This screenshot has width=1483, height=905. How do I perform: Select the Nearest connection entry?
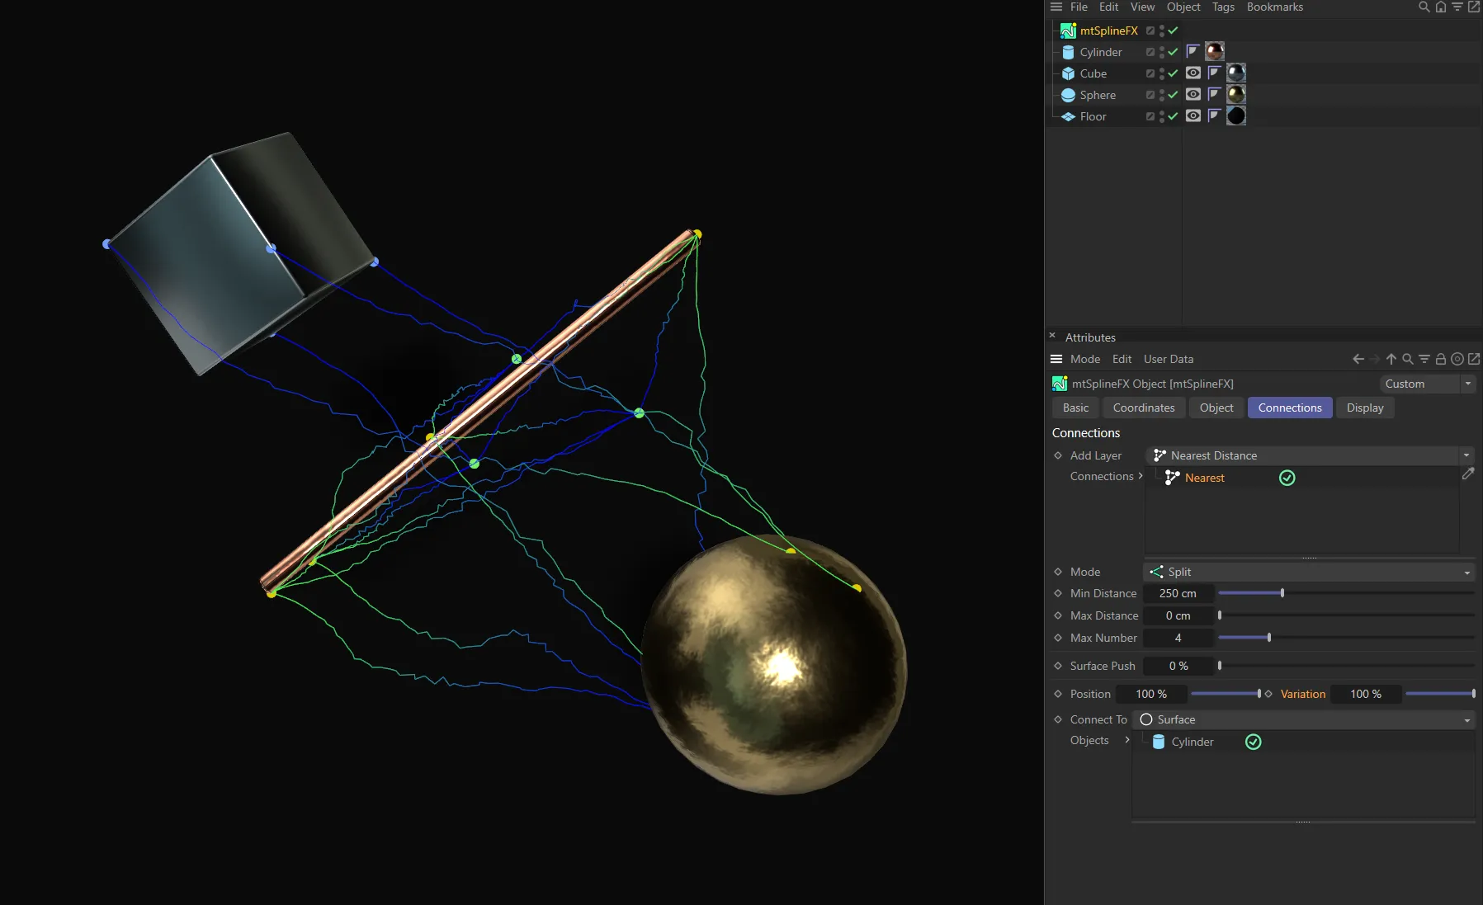click(x=1206, y=477)
